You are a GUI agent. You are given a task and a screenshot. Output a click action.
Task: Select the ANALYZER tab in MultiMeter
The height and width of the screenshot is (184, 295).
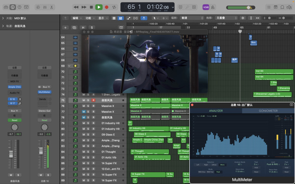pyautogui.click(x=216, y=111)
